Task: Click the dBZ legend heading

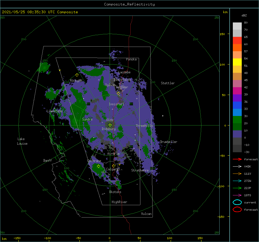Action: click(244, 15)
